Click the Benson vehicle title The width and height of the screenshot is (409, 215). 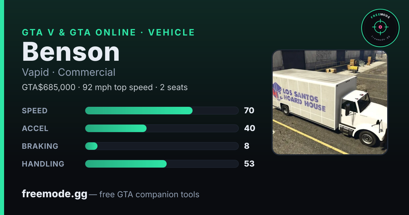[x=71, y=52]
